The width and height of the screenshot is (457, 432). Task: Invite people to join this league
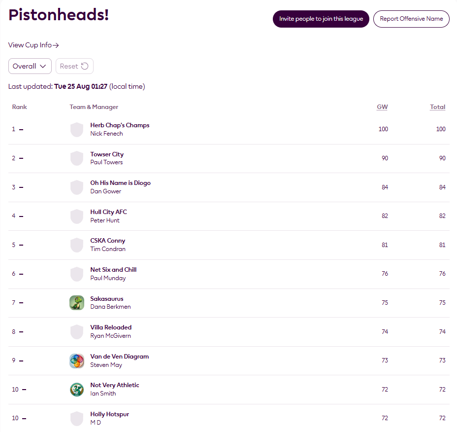point(321,19)
